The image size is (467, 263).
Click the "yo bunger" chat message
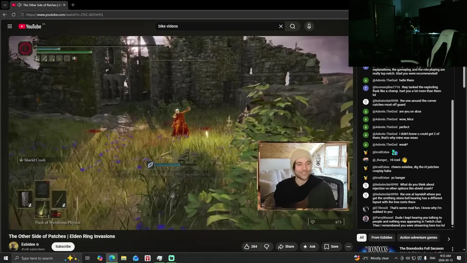pyautogui.click(x=398, y=178)
